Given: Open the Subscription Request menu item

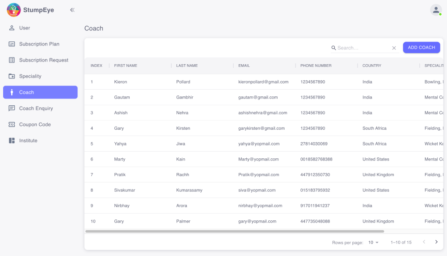Looking at the screenshot, I should point(43,60).
